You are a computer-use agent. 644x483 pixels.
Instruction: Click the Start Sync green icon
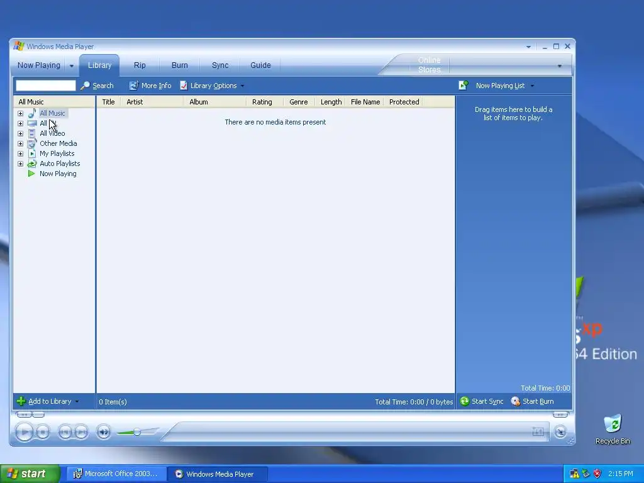[465, 401]
